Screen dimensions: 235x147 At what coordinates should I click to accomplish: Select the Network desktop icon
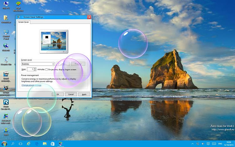[x=6, y=47]
